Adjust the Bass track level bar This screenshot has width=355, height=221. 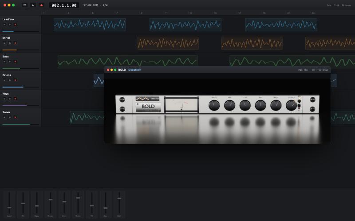pyautogui.click(x=20, y=69)
